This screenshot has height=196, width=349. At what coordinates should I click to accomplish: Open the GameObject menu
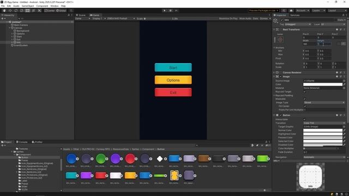pos(28,6)
